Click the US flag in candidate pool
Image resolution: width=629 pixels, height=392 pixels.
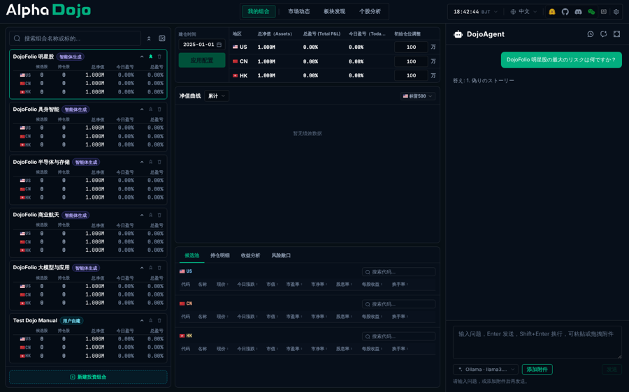click(x=182, y=271)
